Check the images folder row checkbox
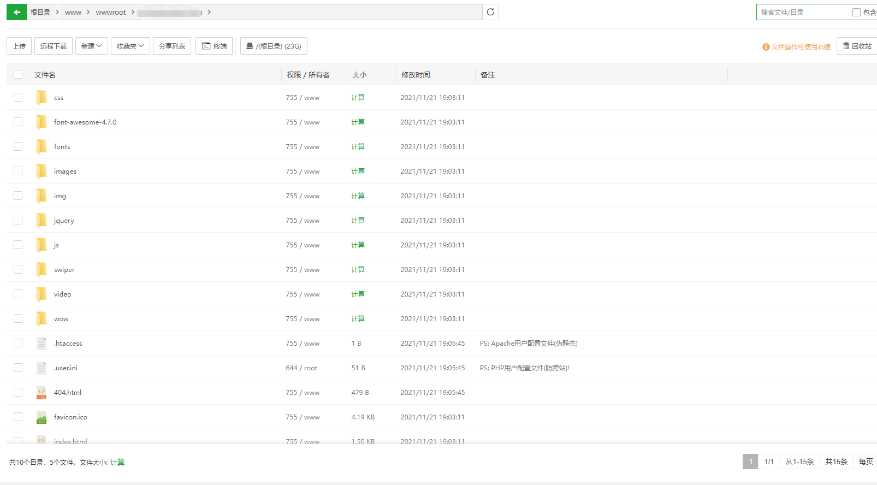This screenshot has width=877, height=485. (18, 171)
